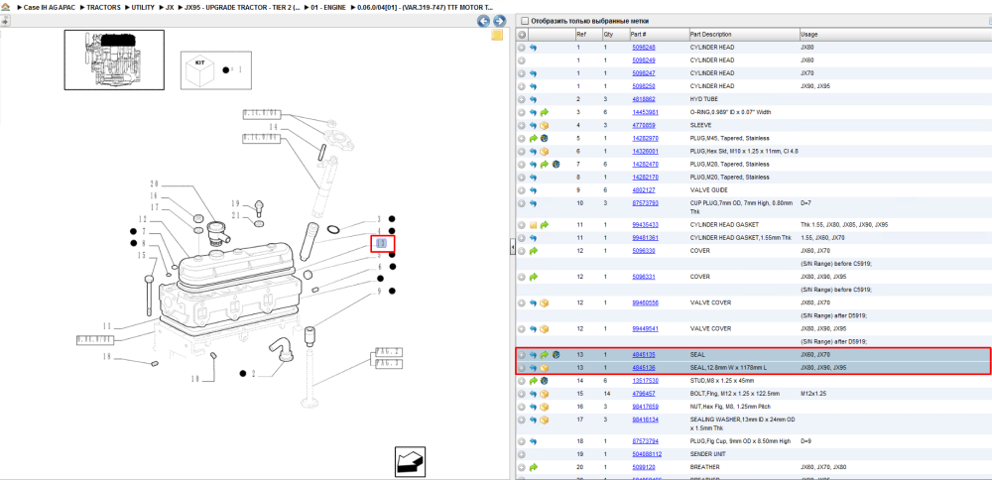
Task: Click the home icon in the breadcrumb
Action: (x=6, y=6)
